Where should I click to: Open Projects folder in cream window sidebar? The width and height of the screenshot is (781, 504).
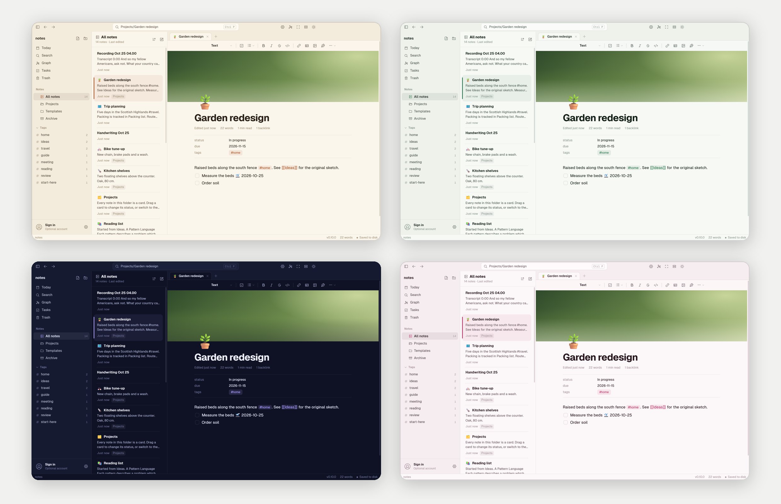pyautogui.click(x=61, y=104)
